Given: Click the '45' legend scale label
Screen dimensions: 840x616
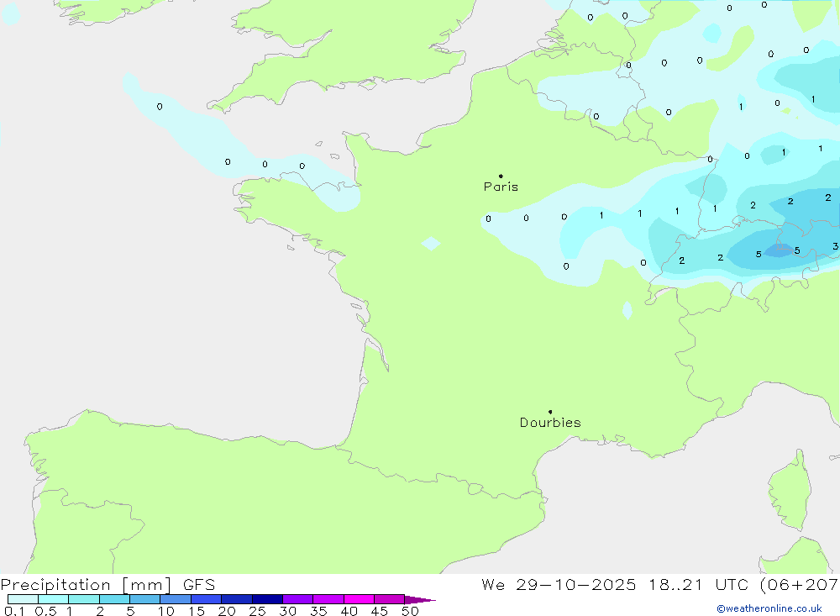Looking at the screenshot, I should (x=380, y=611).
